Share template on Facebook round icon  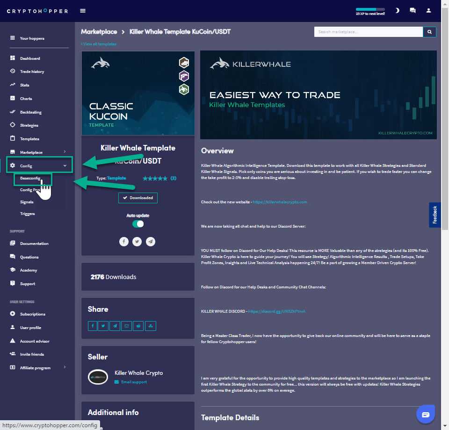(123, 241)
